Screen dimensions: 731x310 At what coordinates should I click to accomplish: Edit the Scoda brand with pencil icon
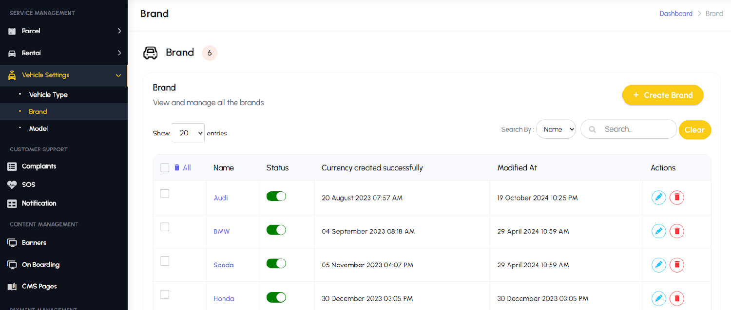658,265
